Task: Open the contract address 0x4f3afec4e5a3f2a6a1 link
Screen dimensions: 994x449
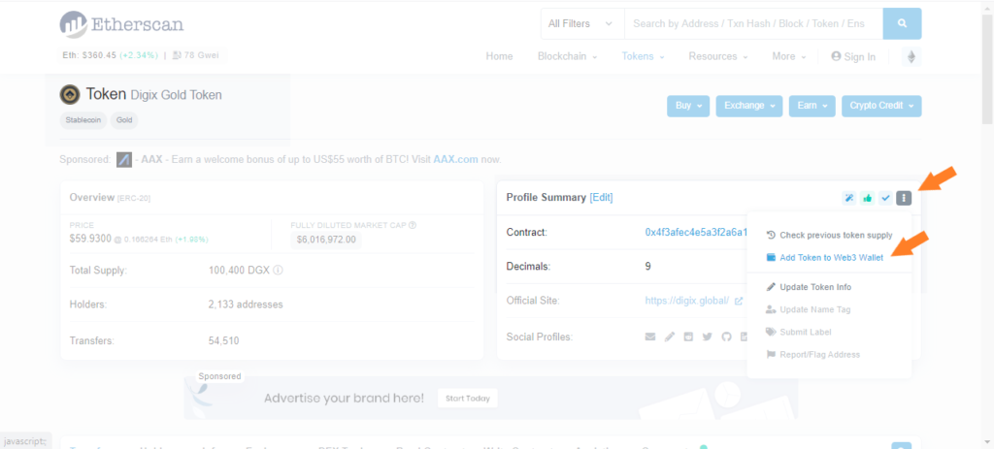Action: tap(696, 233)
